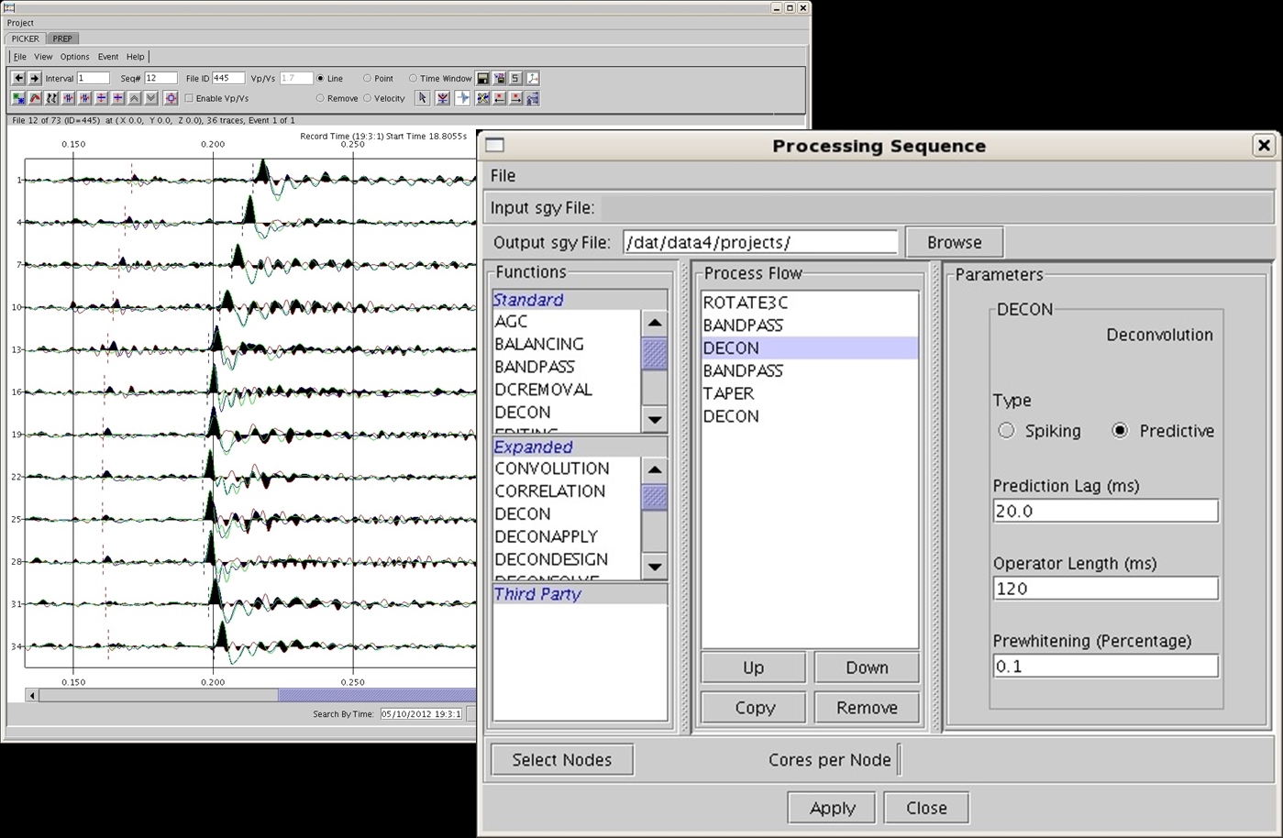Click the Apply button

point(832,808)
